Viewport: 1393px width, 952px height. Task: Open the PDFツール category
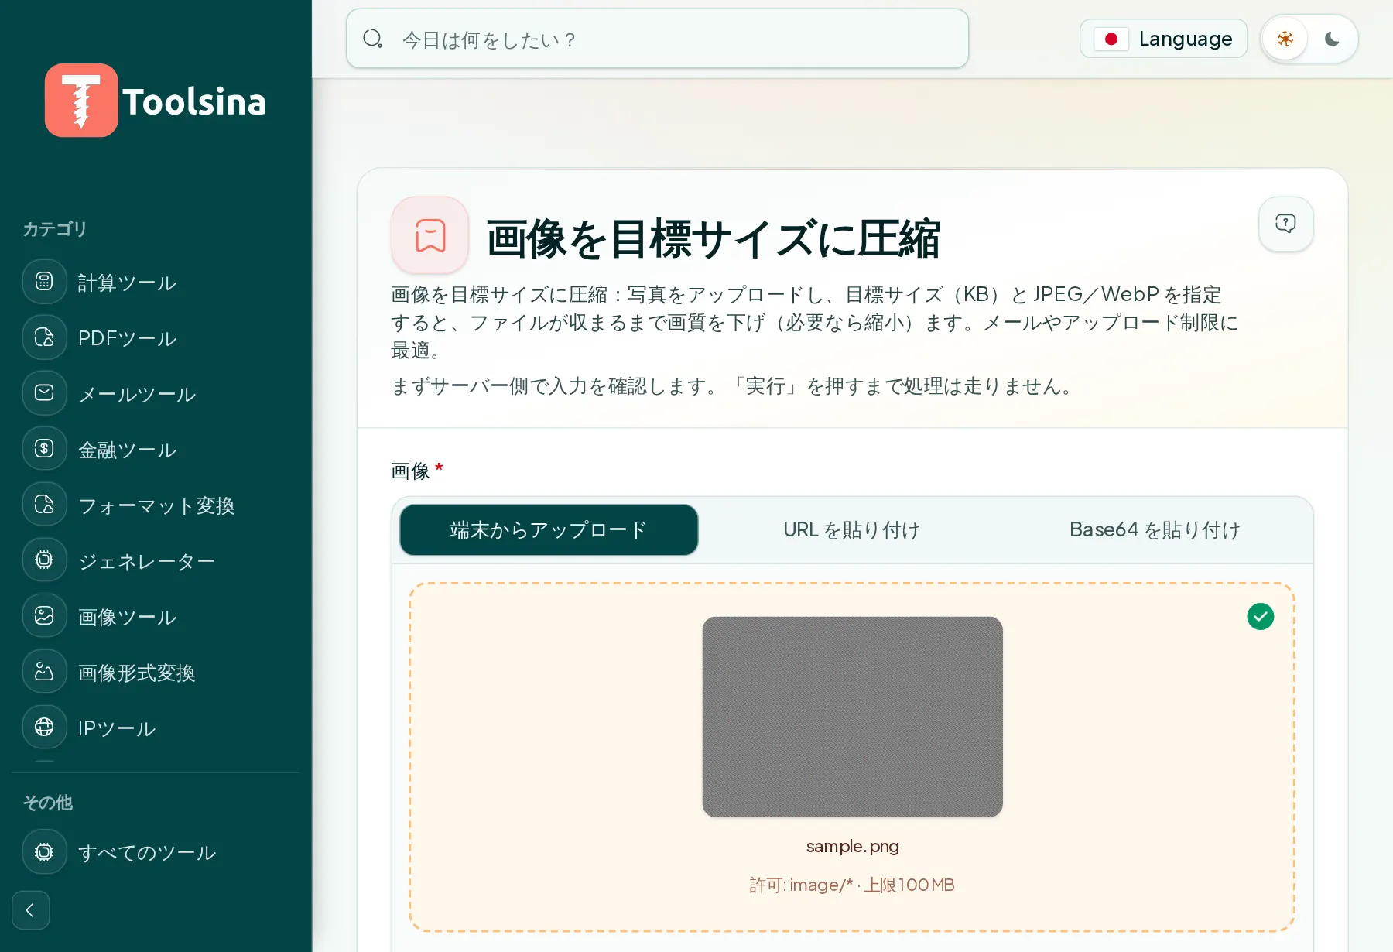coord(127,338)
